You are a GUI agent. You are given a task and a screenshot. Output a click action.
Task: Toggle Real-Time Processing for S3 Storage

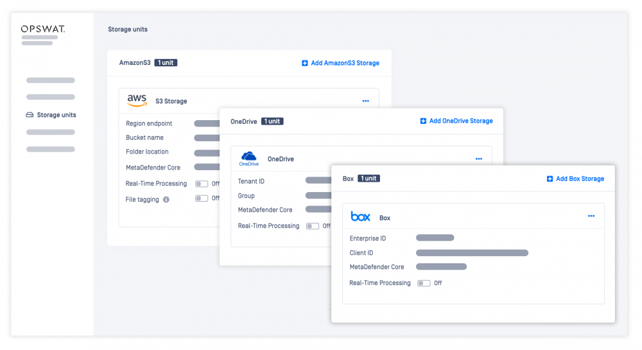click(202, 184)
